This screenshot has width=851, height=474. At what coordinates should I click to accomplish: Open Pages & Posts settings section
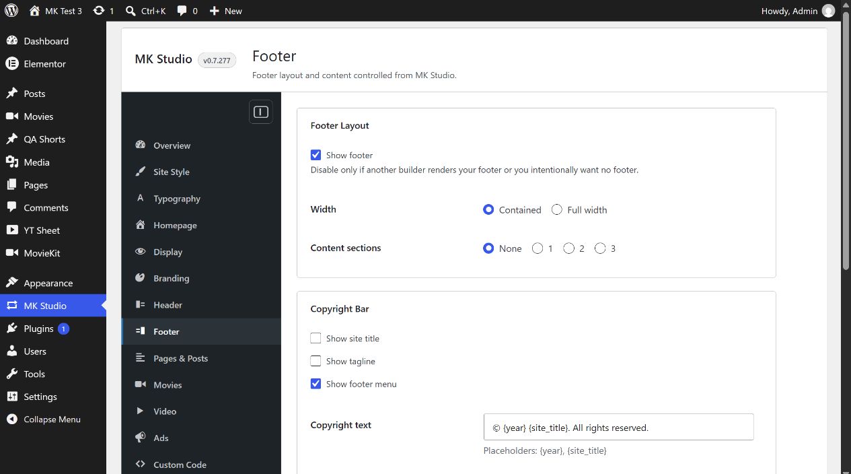pos(201,358)
